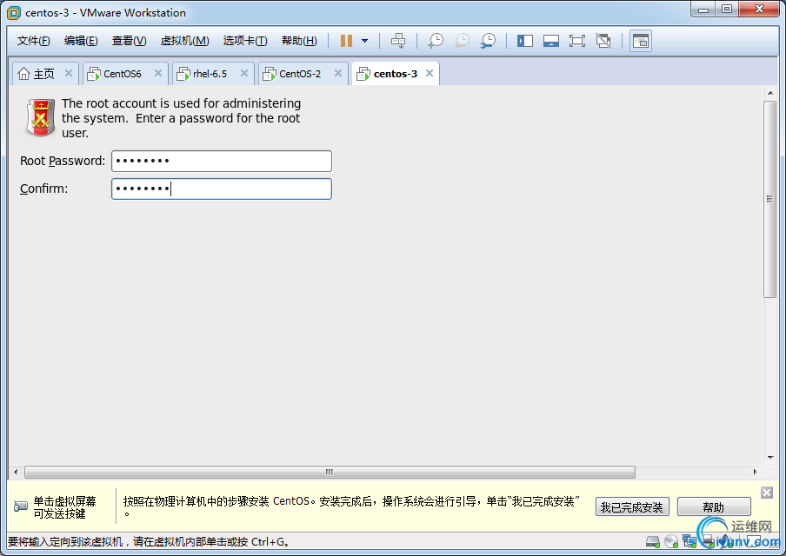Close the centos-3 tab
The width and height of the screenshot is (786, 556).
[x=430, y=73]
